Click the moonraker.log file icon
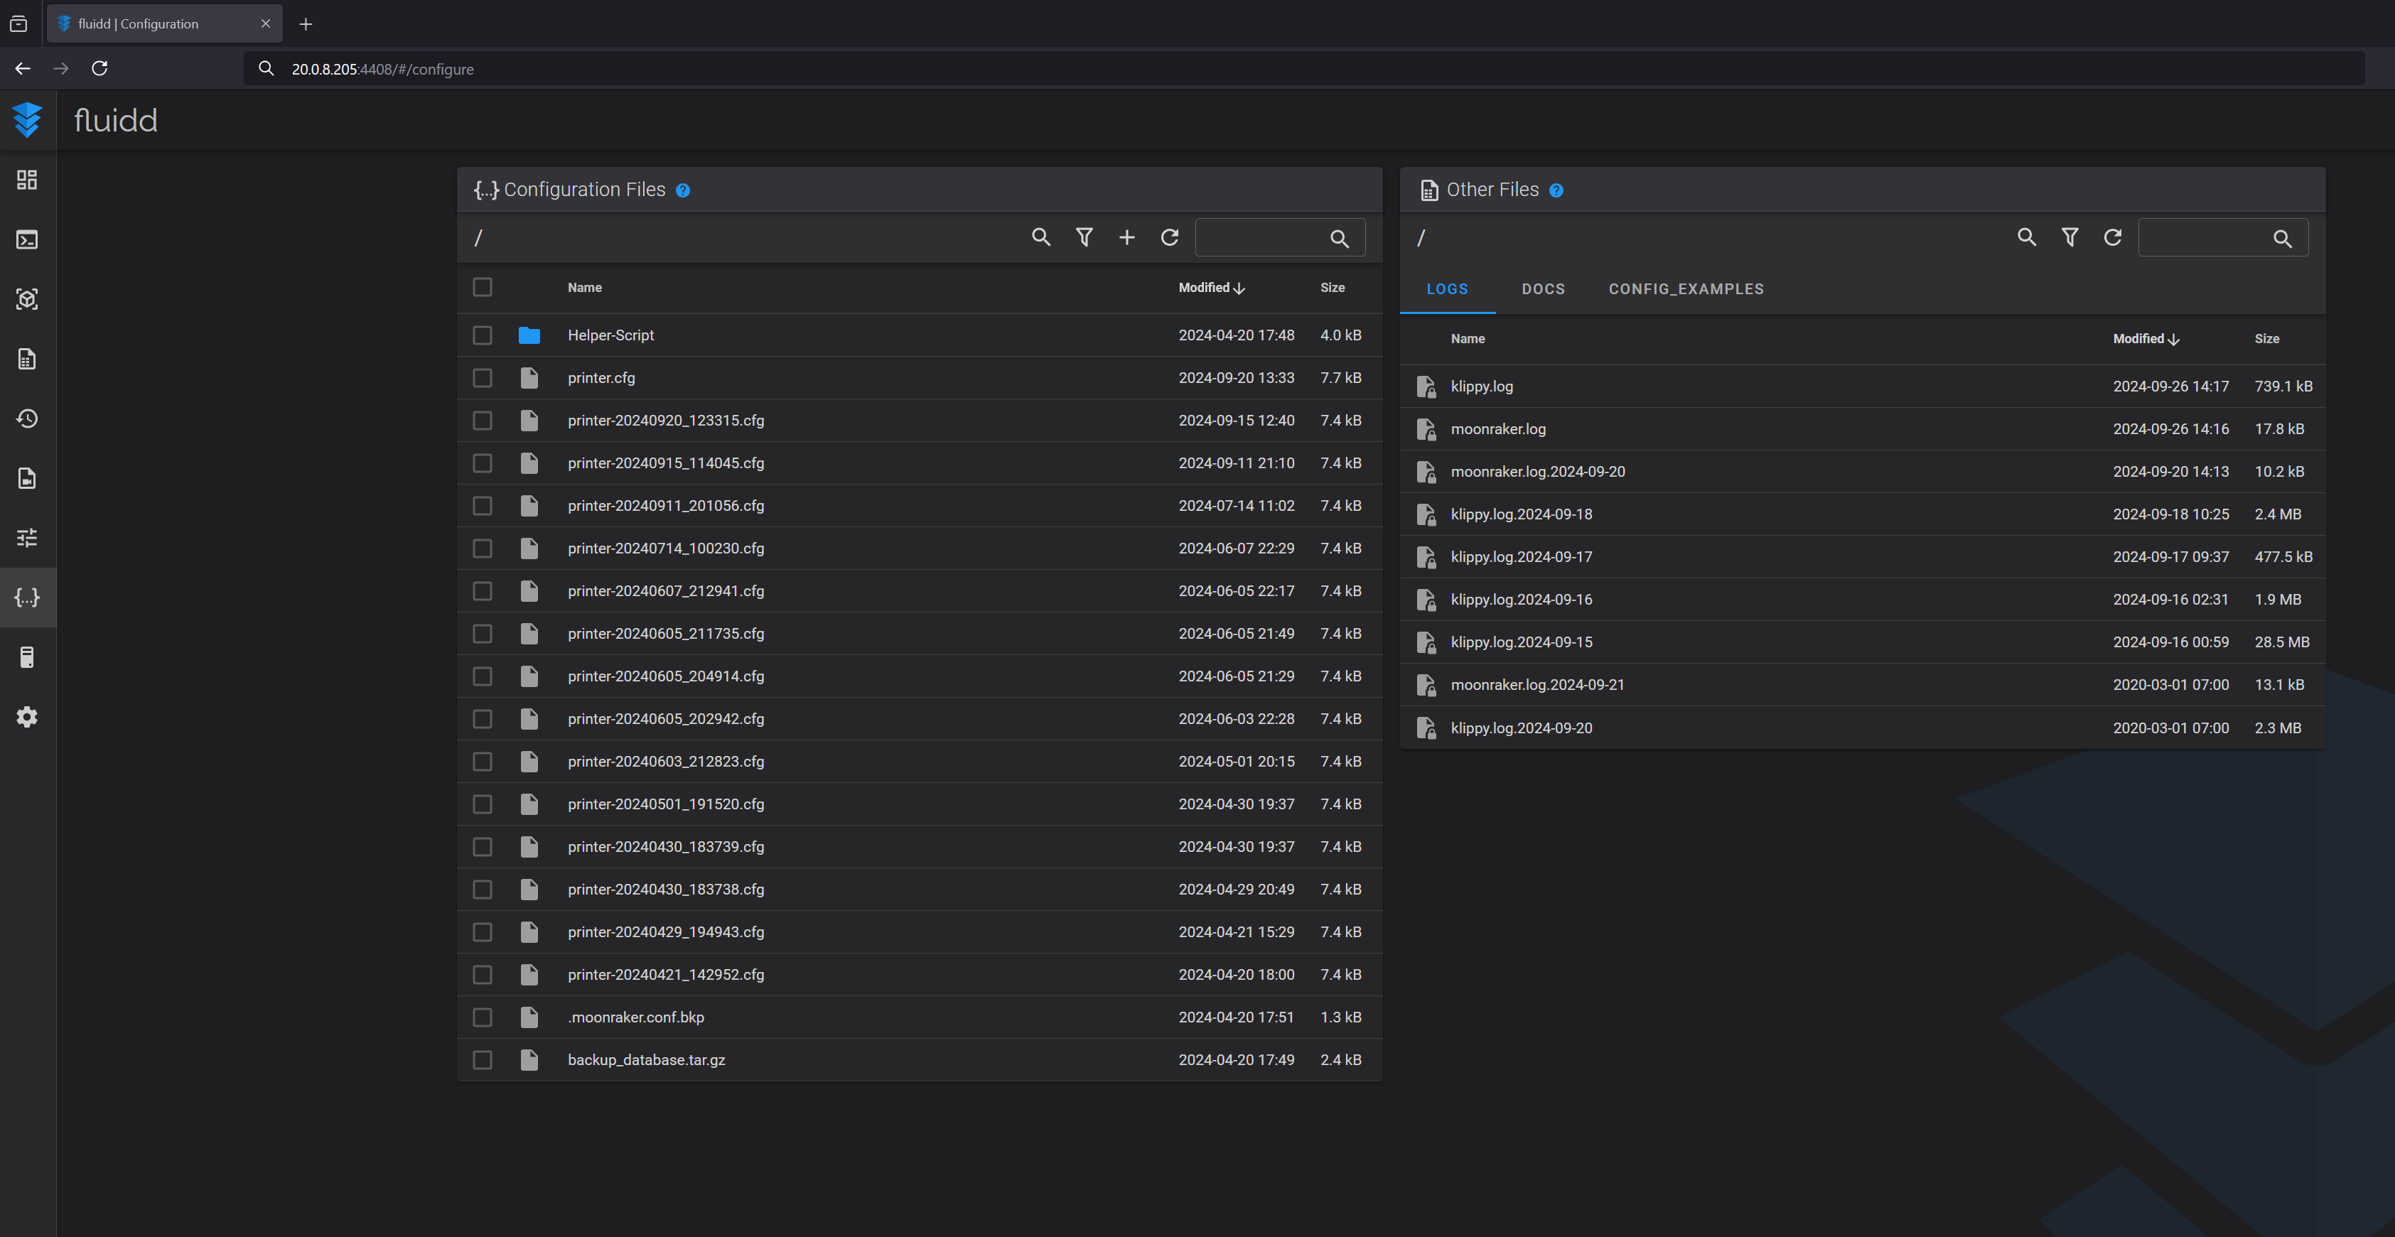Screen dimensions: 2395x1237 pos(1426,429)
